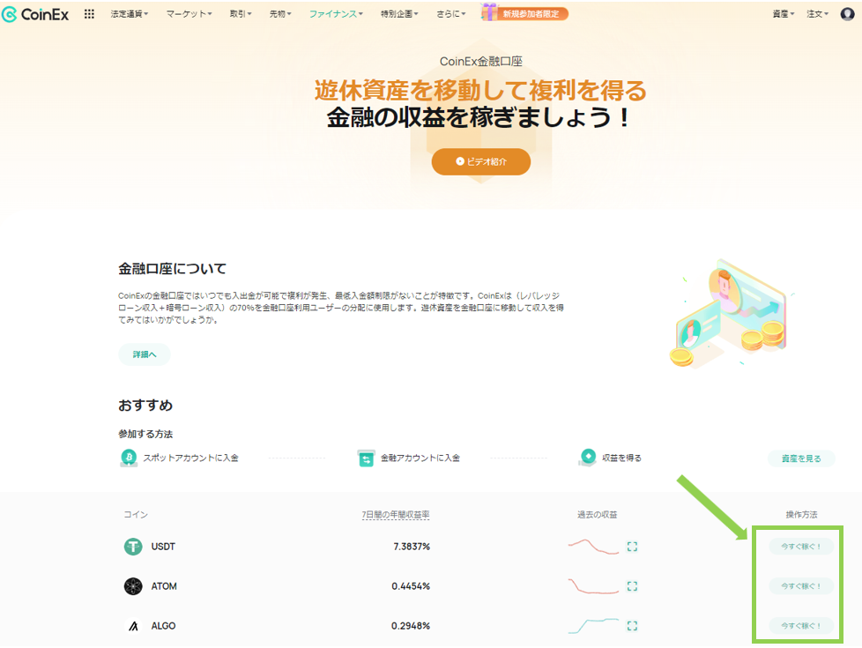The height and width of the screenshot is (648, 862).
Task: Click the 金融アカウントに入金 step text
Action: click(x=420, y=458)
